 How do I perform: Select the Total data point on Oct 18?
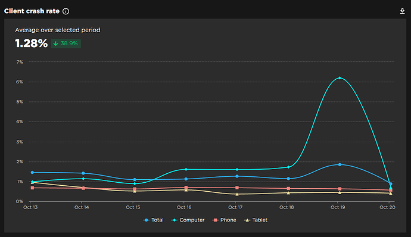288,179
